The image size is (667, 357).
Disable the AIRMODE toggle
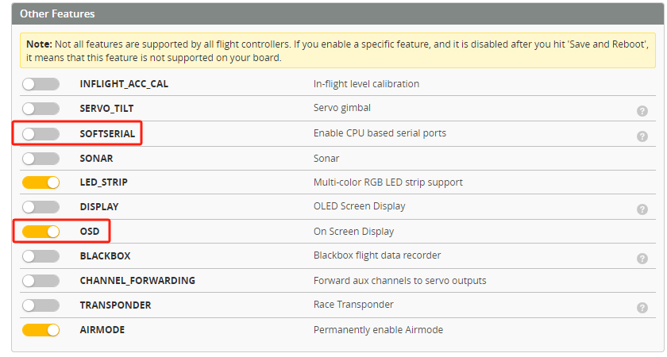coord(40,330)
